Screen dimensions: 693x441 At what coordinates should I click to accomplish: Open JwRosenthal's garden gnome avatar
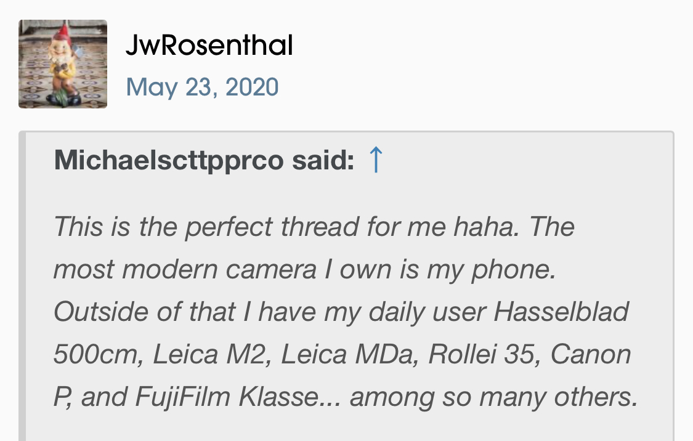click(63, 64)
